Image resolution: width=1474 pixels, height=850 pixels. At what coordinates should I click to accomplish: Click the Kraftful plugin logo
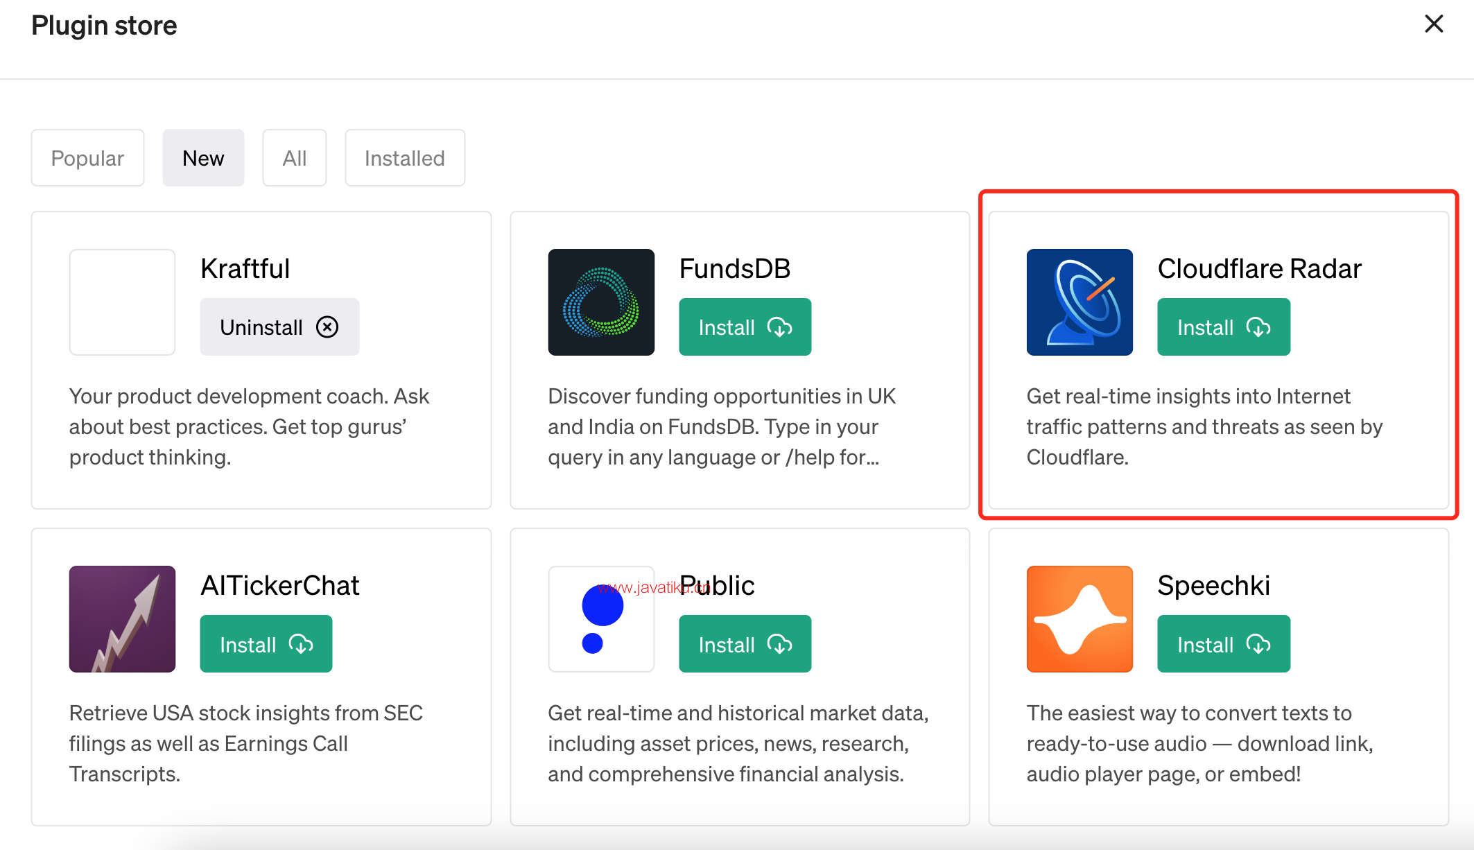[x=123, y=302]
